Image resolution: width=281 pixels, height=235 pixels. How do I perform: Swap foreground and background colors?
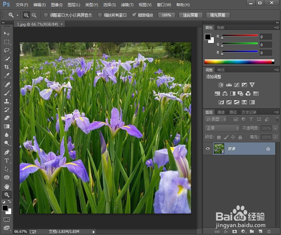(9, 201)
